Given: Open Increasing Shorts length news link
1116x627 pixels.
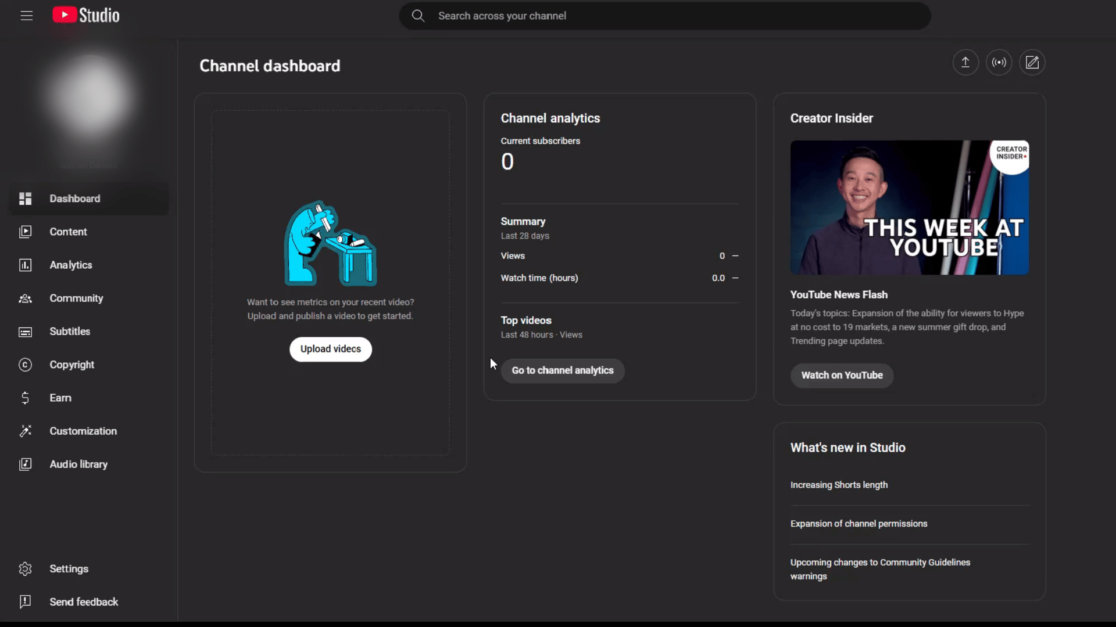Looking at the screenshot, I should coord(839,485).
